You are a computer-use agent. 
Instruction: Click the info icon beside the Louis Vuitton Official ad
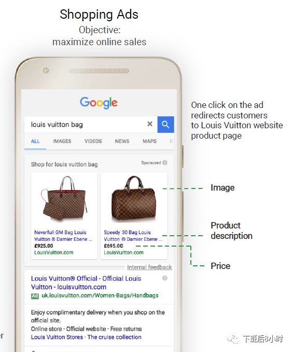pos(165,278)
